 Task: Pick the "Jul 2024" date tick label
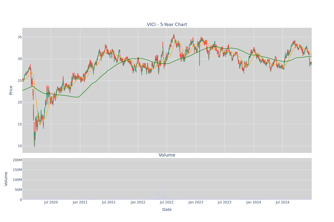[x=283, y=202]
